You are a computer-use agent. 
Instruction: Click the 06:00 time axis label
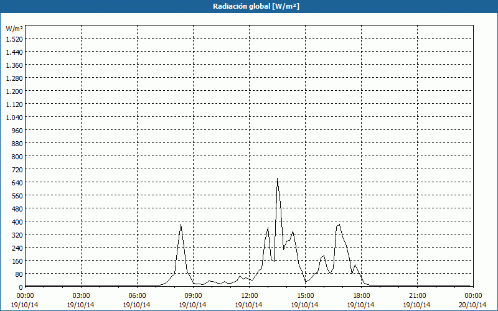point(137,296)
